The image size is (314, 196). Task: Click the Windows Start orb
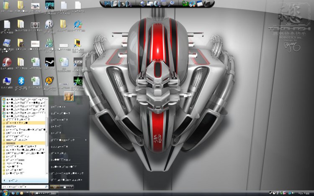click(x=5, y=193)
